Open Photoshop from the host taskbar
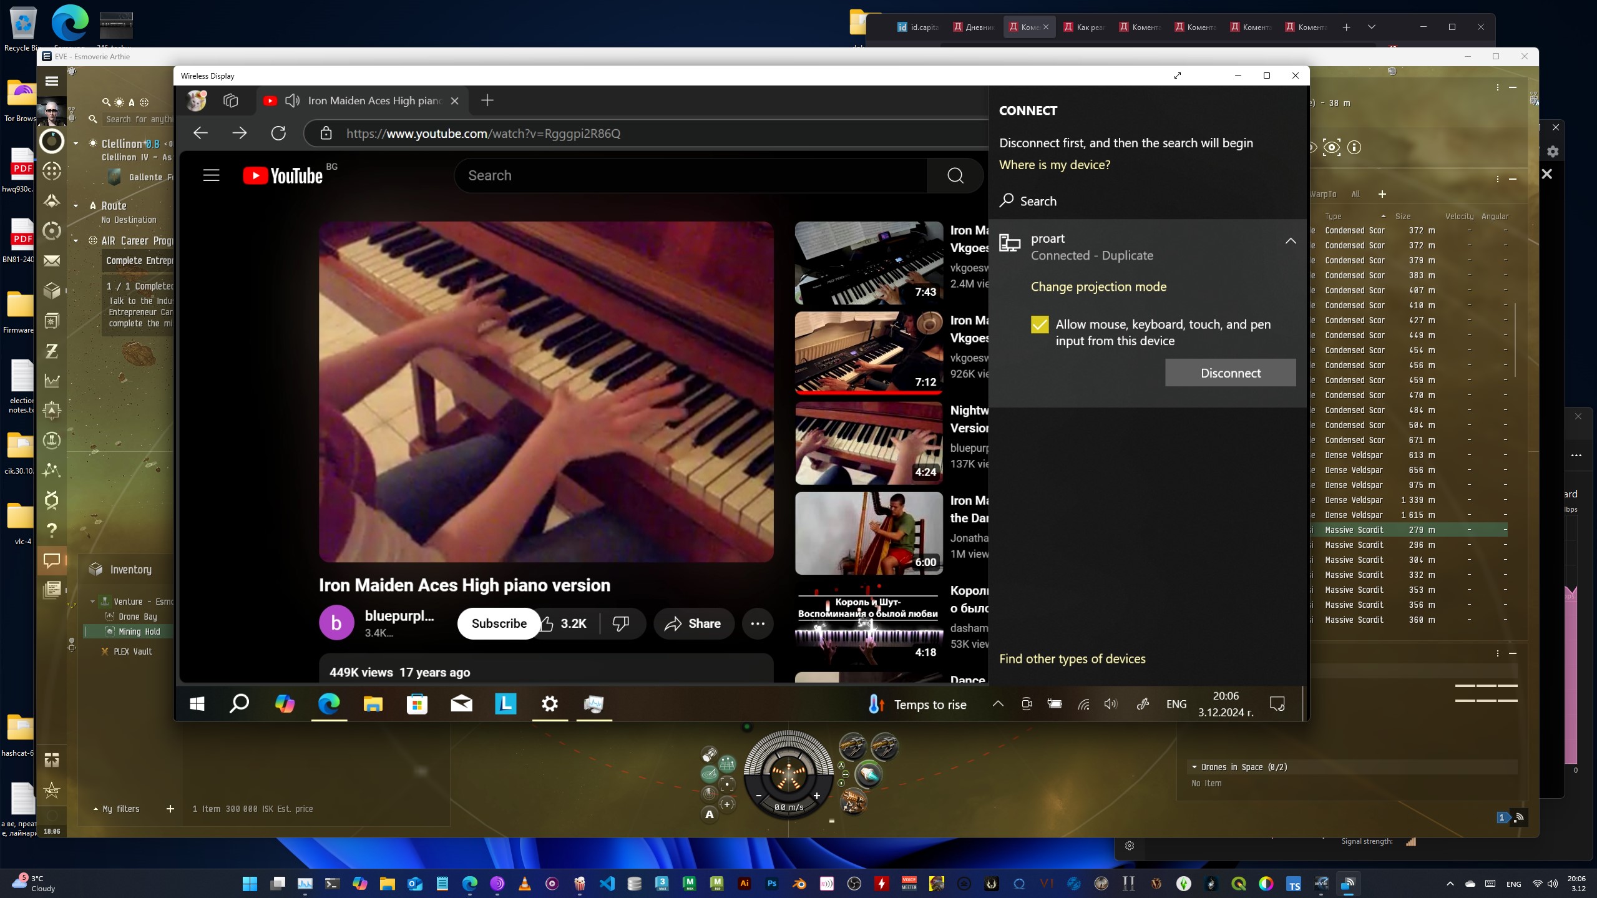 click(772, 884)
